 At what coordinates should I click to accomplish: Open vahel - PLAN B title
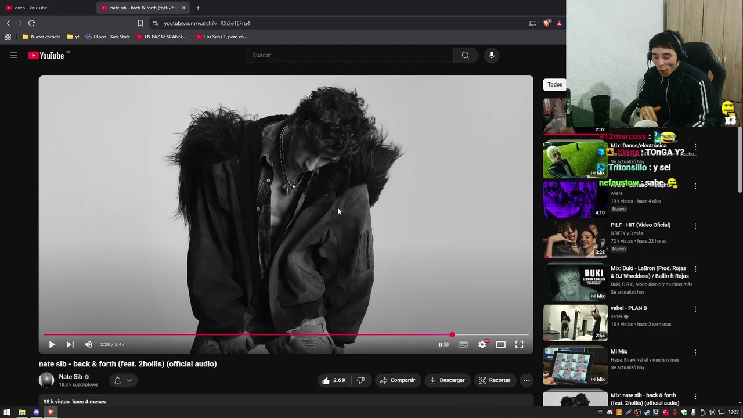tap(629, 308)
